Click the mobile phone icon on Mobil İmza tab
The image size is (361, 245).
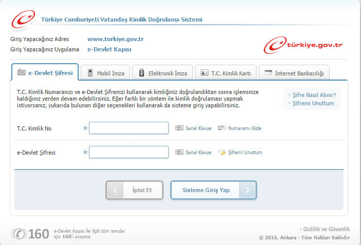click(x=91, y=73)
